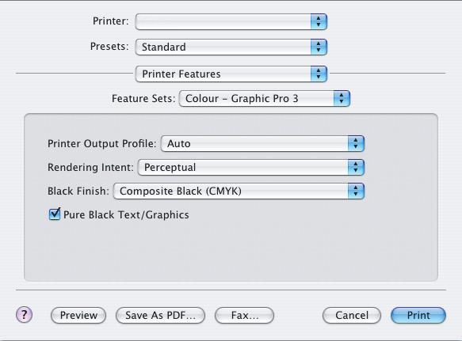Image resolution: width=462 pixels, height=341 pixels.
Task: Uncheck Pure Black Text/Graphics checkbox
Action: 55,214
